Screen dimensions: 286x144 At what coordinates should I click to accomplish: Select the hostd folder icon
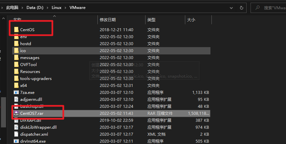[16, 43]
